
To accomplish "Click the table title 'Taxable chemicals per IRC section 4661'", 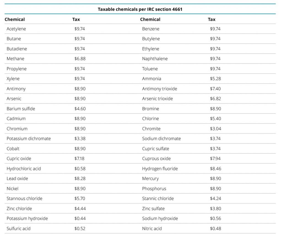I will coord(140,9).
